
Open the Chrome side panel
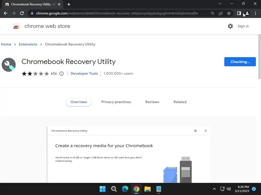239,13
